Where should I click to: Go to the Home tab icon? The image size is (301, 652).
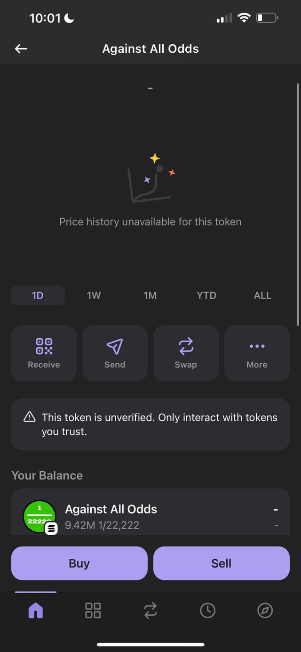point(36,611)
